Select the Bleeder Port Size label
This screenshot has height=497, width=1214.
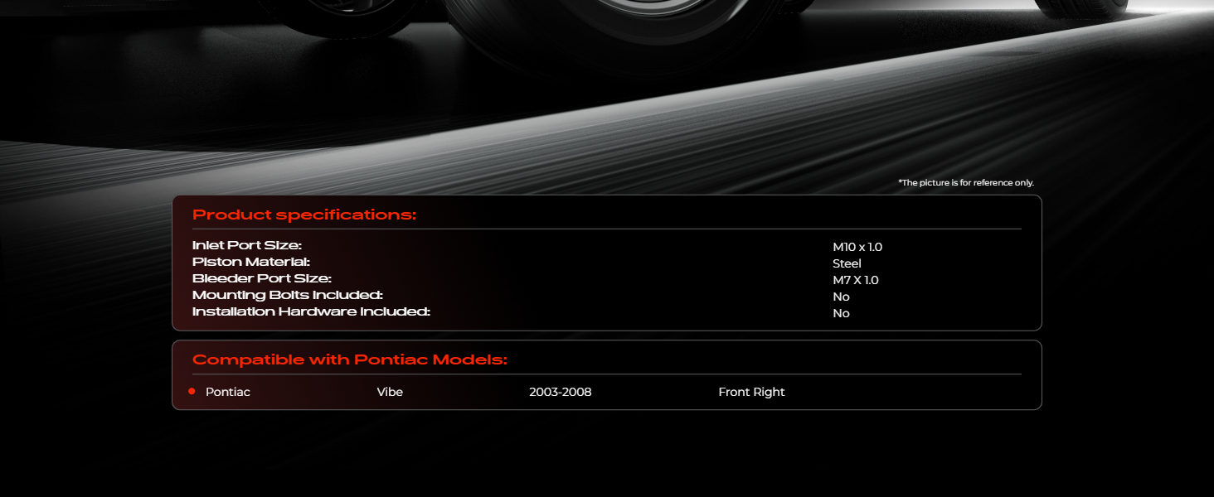pyautogui.click(x=261, y=279)
